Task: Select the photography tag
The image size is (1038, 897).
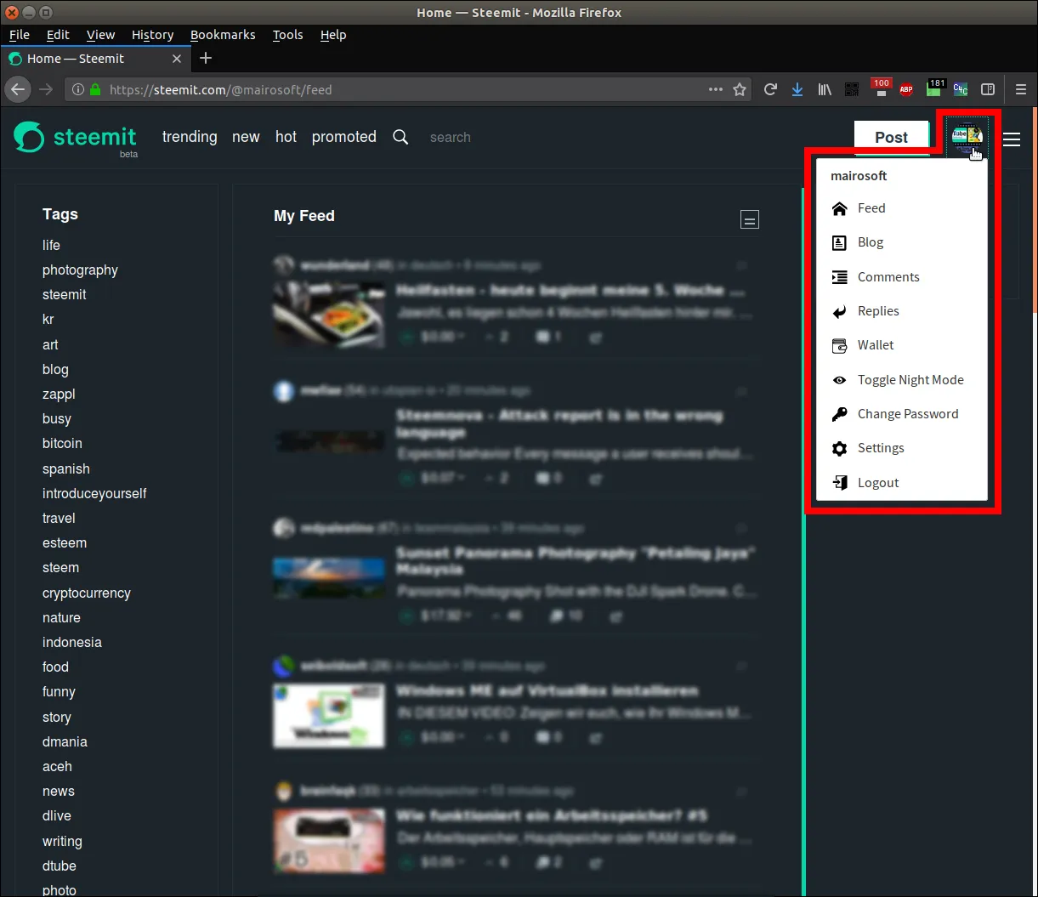Action: tap(80, 270)
